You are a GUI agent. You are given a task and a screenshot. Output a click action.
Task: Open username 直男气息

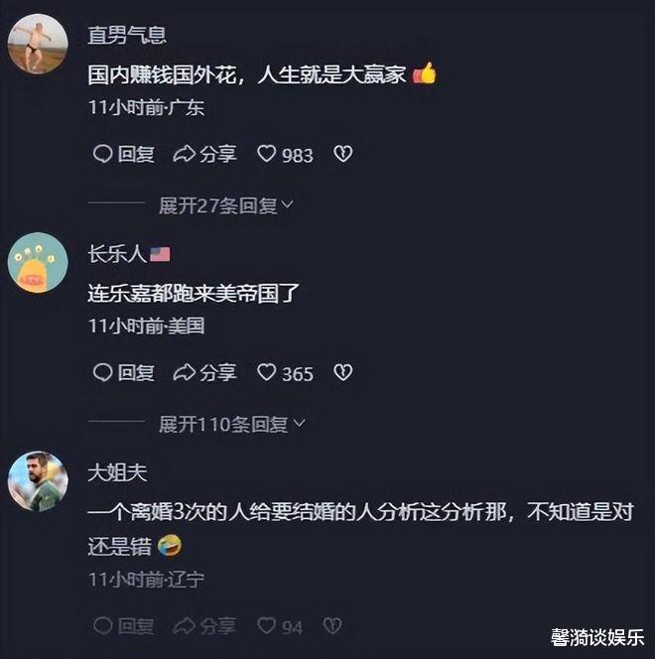coord(127,35)
